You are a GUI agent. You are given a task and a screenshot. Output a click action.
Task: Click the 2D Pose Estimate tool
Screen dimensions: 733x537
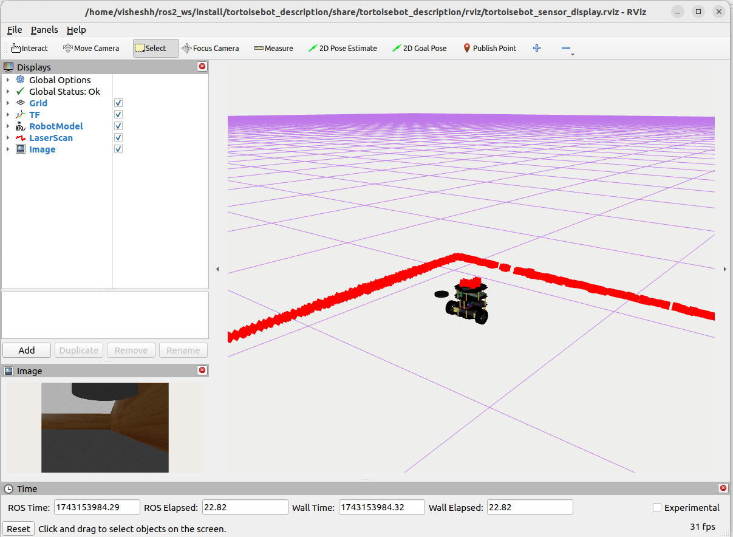(343, 48)
